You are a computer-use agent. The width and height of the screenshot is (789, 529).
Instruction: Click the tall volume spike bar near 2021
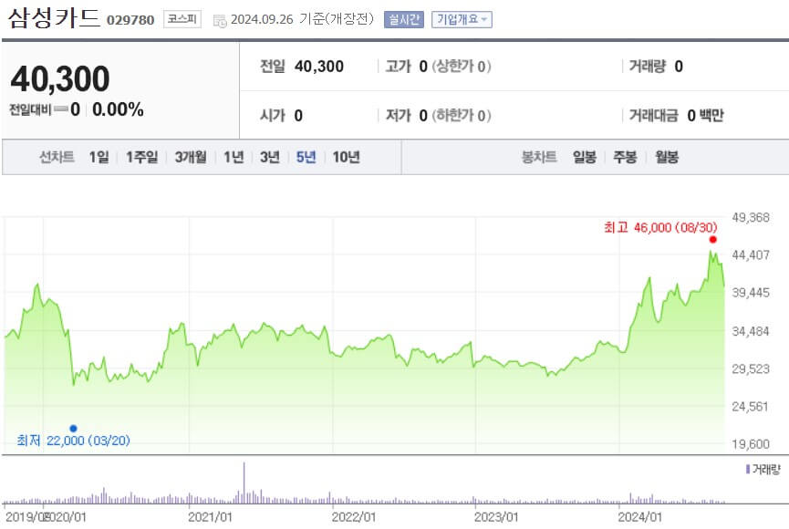coord(244,483)
